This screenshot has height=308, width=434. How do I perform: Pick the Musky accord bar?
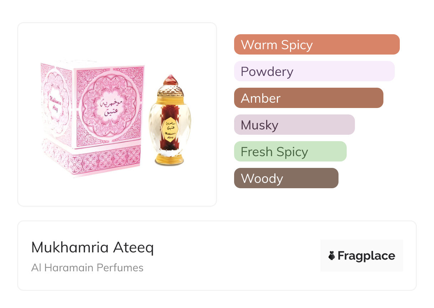(x=294, y=125)
